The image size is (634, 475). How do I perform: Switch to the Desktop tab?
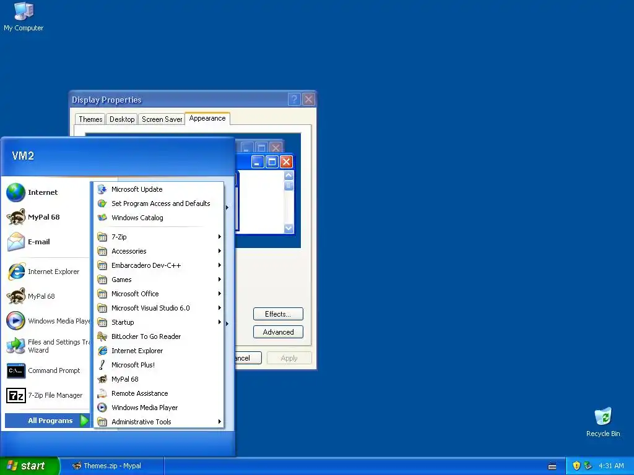pyautogui.click(x=122, y=119)
